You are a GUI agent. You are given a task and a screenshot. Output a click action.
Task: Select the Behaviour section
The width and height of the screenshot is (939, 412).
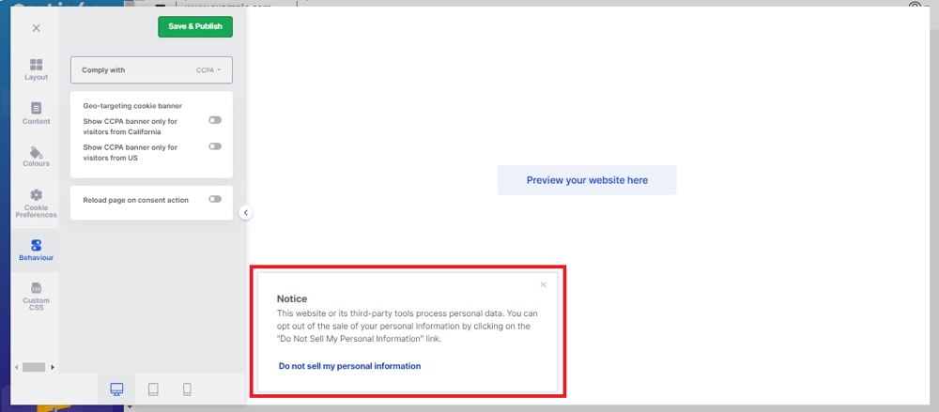click(x=36, y=251)
